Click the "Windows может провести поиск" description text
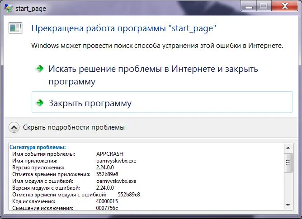This screenshot has height=219, width=302. pyautogui.click(x=157, y=46)
